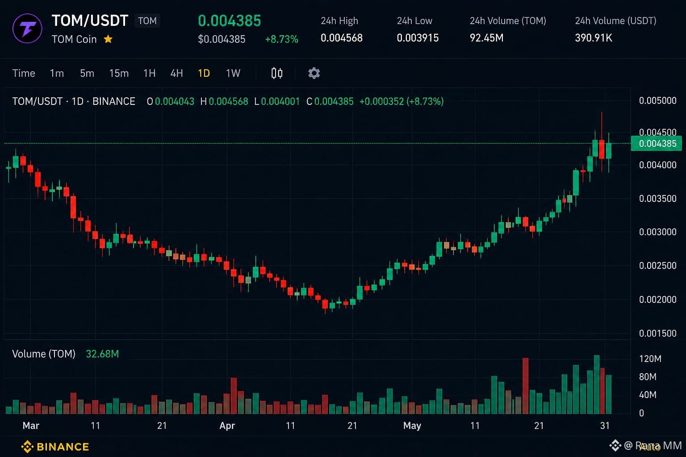Switch to the 1m interval

[57, 73]
